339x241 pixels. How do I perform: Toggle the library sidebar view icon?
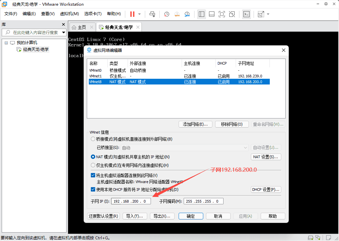click(x=202, y=14)
